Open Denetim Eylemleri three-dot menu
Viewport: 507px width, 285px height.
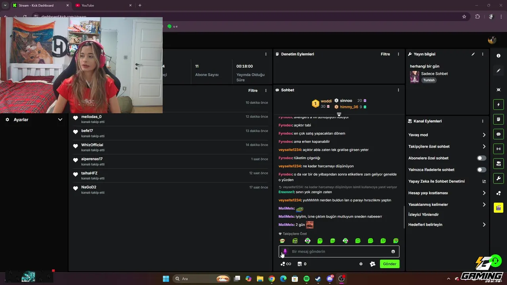tap(398, 54)
